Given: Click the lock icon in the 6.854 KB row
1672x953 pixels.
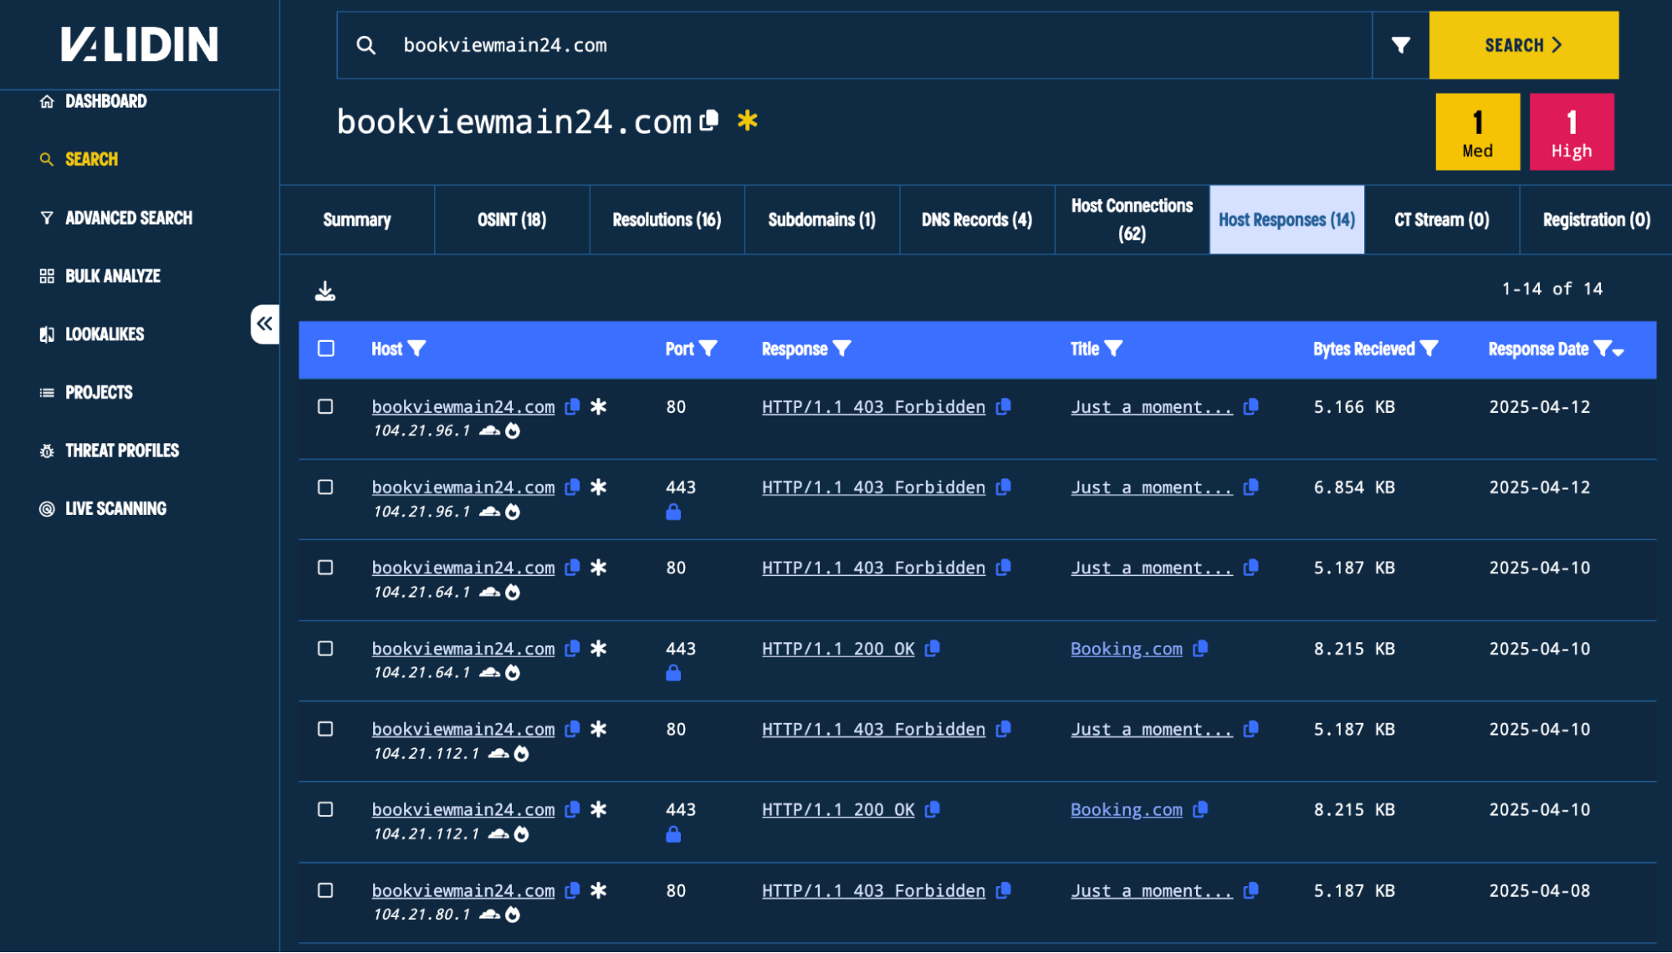Looking at the screenshot, I should tap(673, 512).
